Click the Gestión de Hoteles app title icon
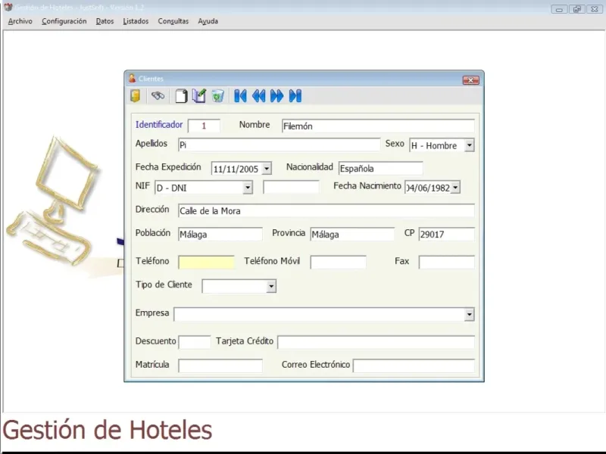This screenshot has height=454, width=606. click(8, 7)
